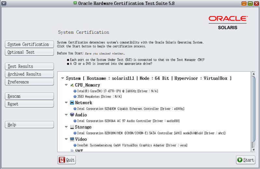The width and height of the screenshot is (260, 169).
Task: Quit the test suite
Action: click(67, 160)
